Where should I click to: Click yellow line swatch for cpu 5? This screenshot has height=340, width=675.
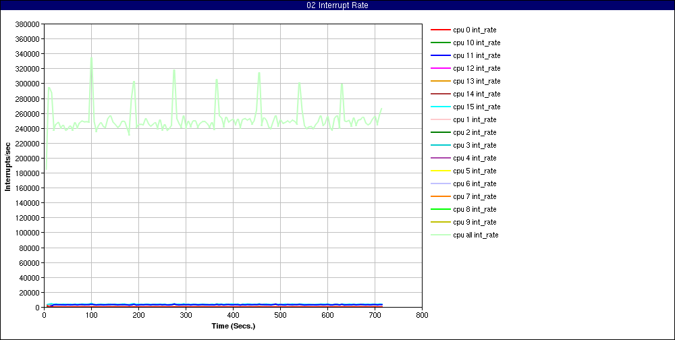(x=440, y=171)
